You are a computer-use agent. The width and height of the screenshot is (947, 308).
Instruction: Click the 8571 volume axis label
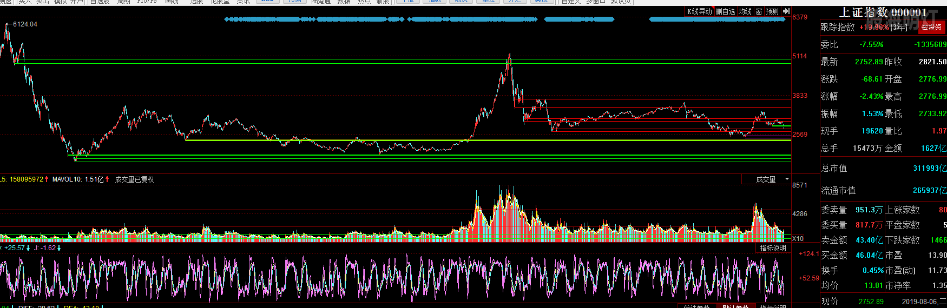pyautogui.click(x=800, y=185)
